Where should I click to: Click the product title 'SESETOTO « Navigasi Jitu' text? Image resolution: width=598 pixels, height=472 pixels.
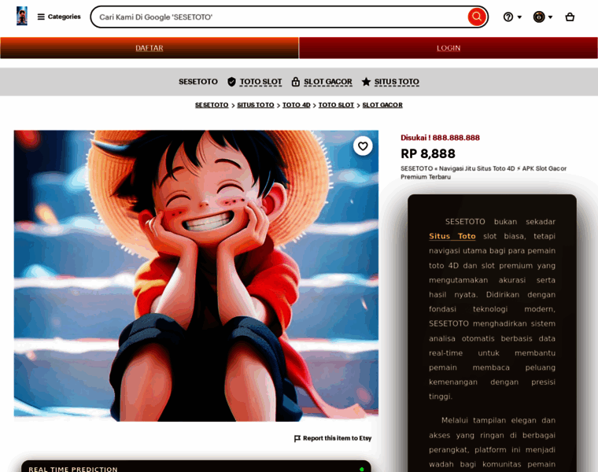484,172
